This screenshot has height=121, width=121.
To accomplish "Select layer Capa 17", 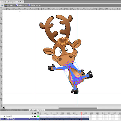I will [9, 116].
